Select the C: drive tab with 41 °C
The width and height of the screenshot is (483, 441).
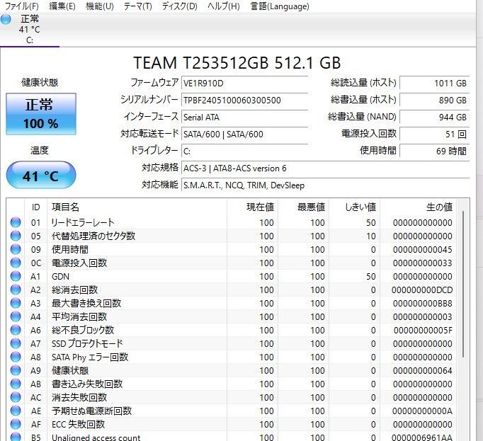[30, 30]
